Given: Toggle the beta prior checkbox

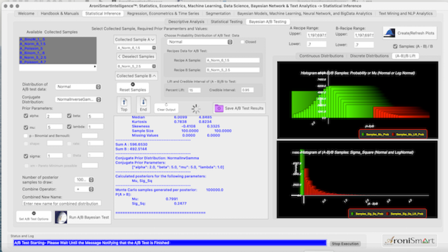Looking at the screenshot, I should coord(69,116).
